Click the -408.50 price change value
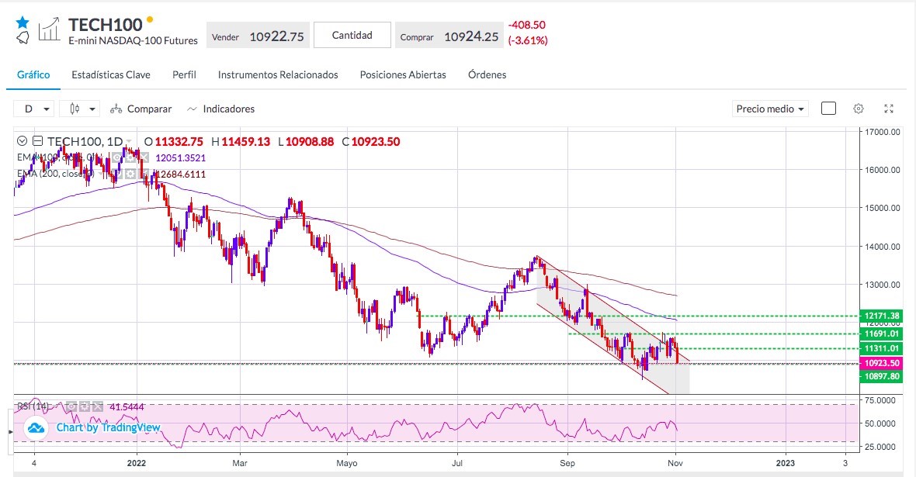The height and width of the screenshot is (477, 916). pos(527,25)
